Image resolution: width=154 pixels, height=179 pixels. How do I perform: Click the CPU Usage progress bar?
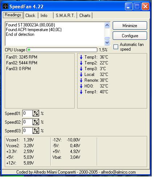62,50
